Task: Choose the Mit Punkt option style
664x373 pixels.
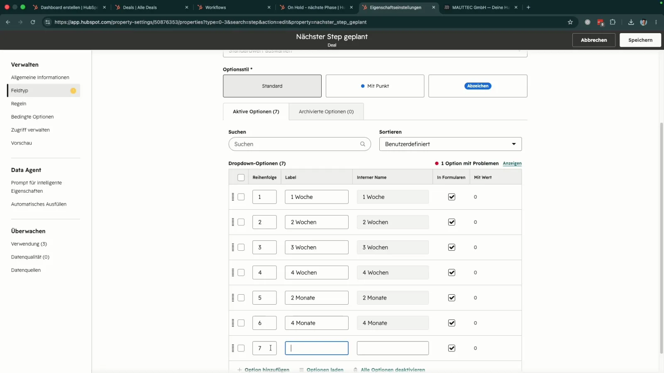Action: (x=375, y=86)
